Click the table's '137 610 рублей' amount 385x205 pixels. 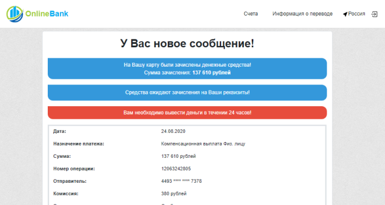pyautogui.click(x=178, y=157)
